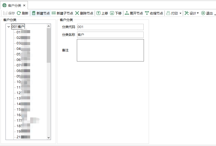Image resolution: width=216 pixels, height=146 pixels.
Task: Select tree item starting with 01
Action: click(23, 32)
